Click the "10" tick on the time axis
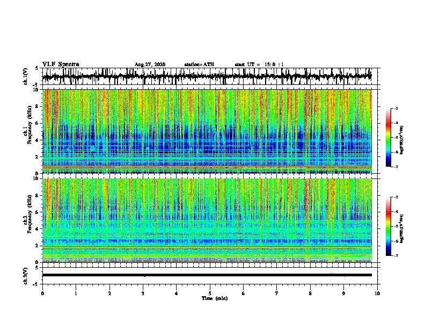 pos(377,294)
